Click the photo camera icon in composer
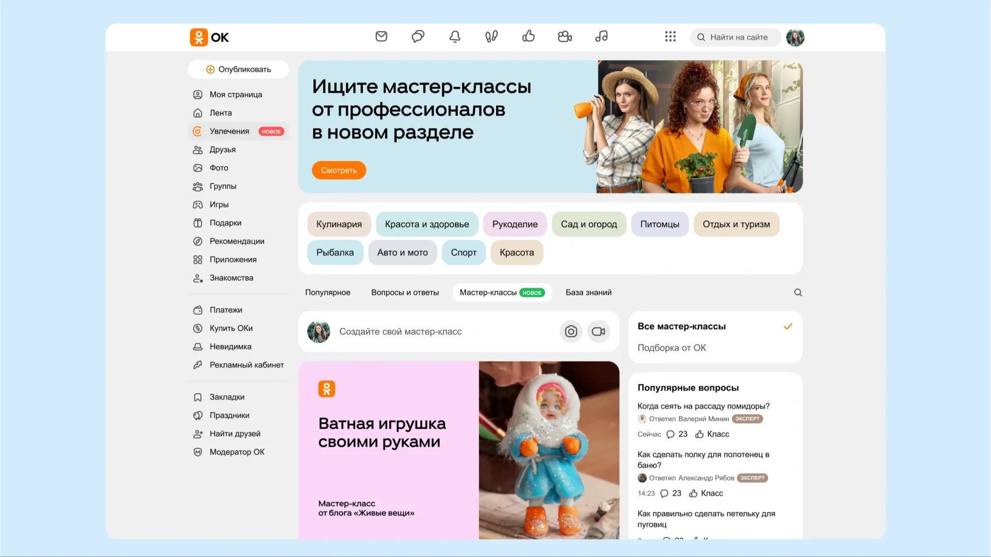The width and height of the screenshot is (991, 557). pos(571,332)
